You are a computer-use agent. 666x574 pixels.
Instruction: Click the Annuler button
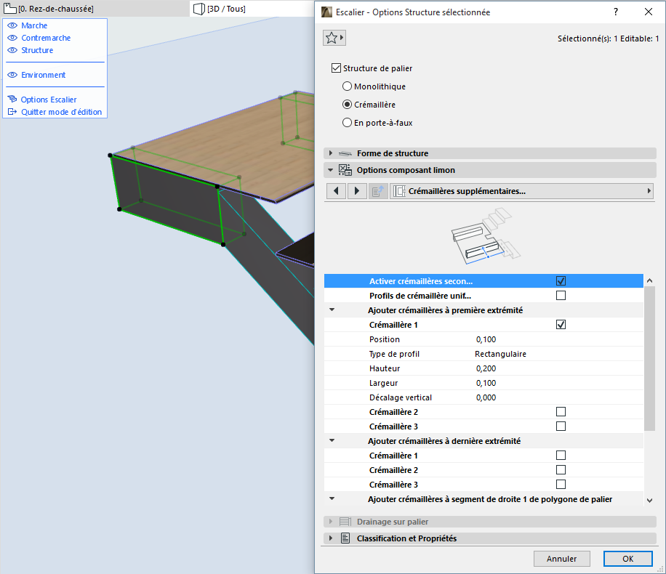tap(561, 559)
